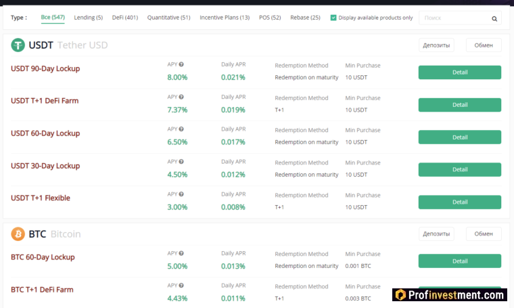
Task: Click the 0.011% Daily APR value
Action: tap(233, 299)
